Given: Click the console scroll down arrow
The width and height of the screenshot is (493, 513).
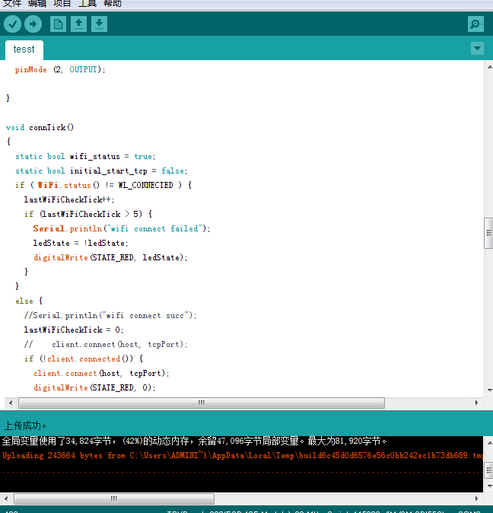Looking at the screenshot, I should click(x=489, y=486).
